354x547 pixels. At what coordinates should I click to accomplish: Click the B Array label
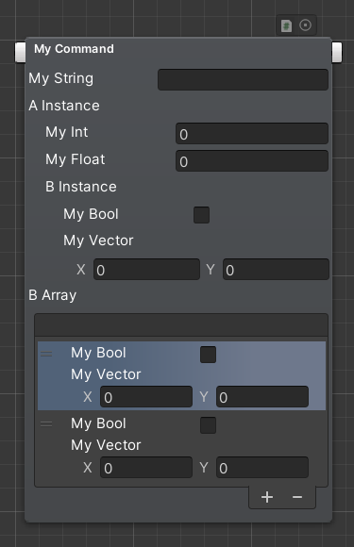(x=52, y=295)
